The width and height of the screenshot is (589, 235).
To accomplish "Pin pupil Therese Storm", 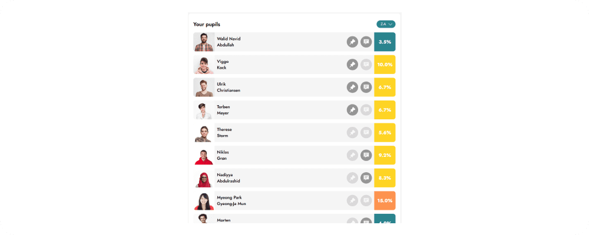I will point(352,133).
